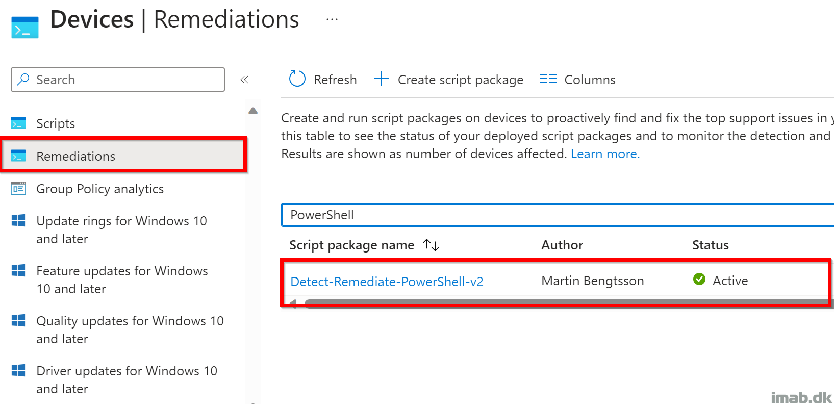Select Remediations in the sidebar
Viewport: 834px width, 404px height.
123,156
